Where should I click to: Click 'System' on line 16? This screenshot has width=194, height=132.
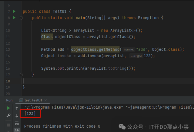pyautogui.click(x=48, y=68)
